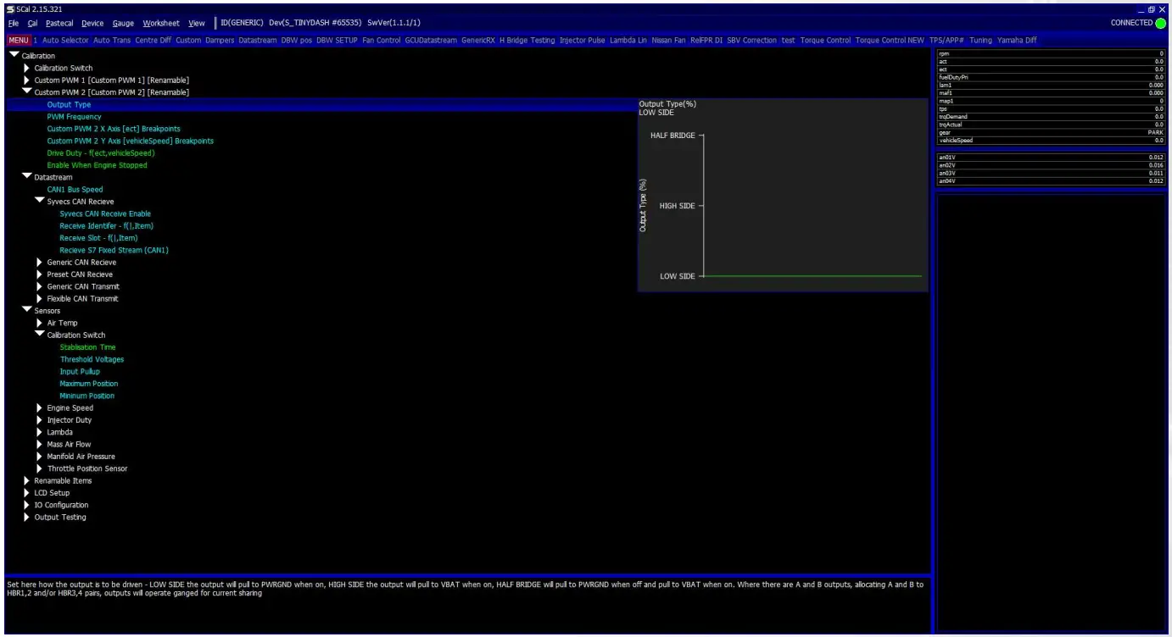Select the Stabilisation Time item

[87, 347]
